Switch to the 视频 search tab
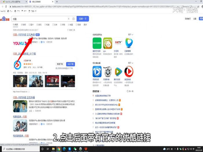Screen dimensions: 203x152 (78, 25)
